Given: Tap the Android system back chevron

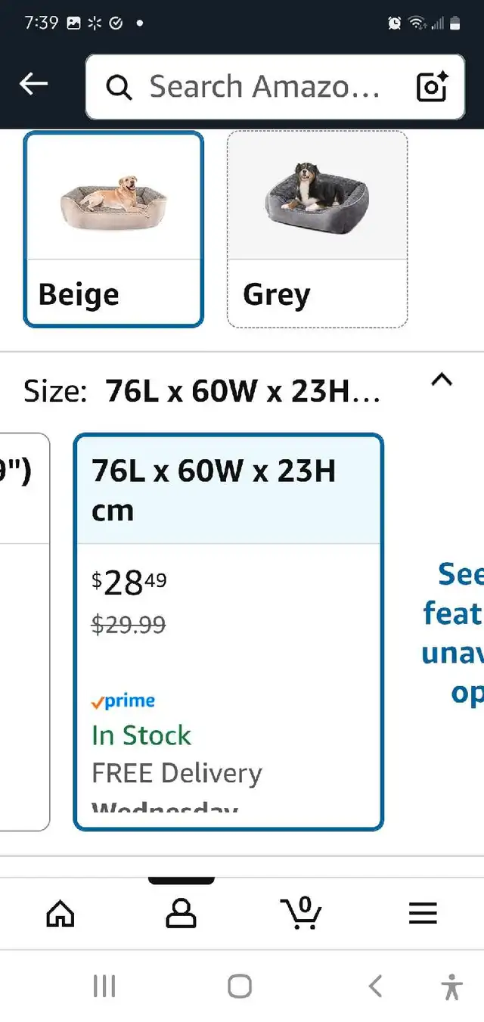Looking at the screenshot, I should point(375,986).
